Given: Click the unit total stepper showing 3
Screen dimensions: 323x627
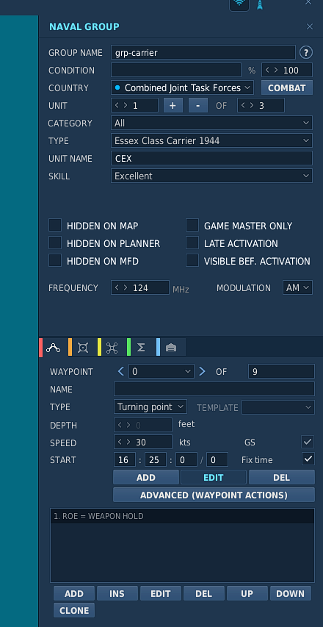Looking at the screenshot, I should tap(261, 105).
